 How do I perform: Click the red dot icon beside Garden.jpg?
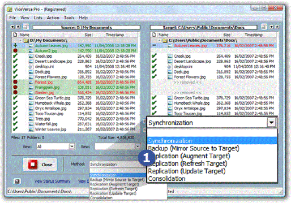point(15,92)
